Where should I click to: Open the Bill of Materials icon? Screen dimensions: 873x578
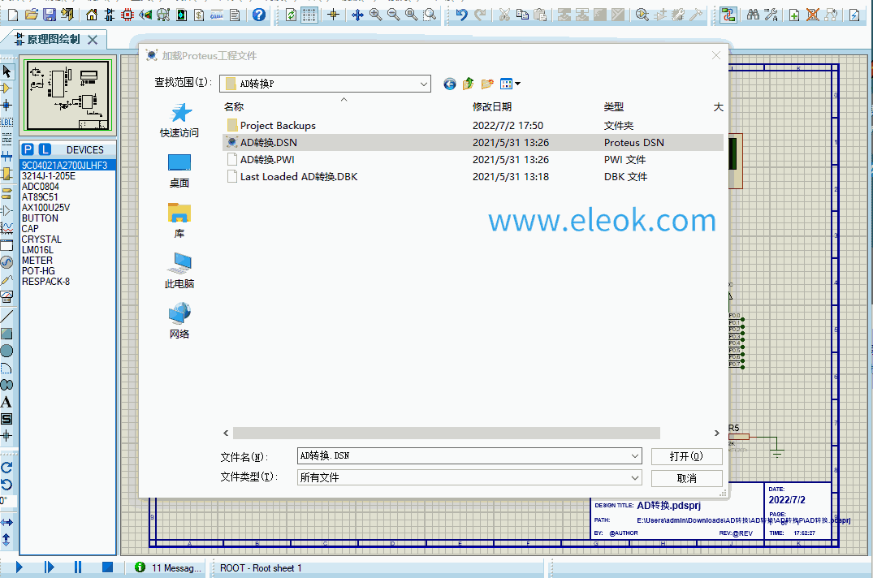tap(199, 15)
